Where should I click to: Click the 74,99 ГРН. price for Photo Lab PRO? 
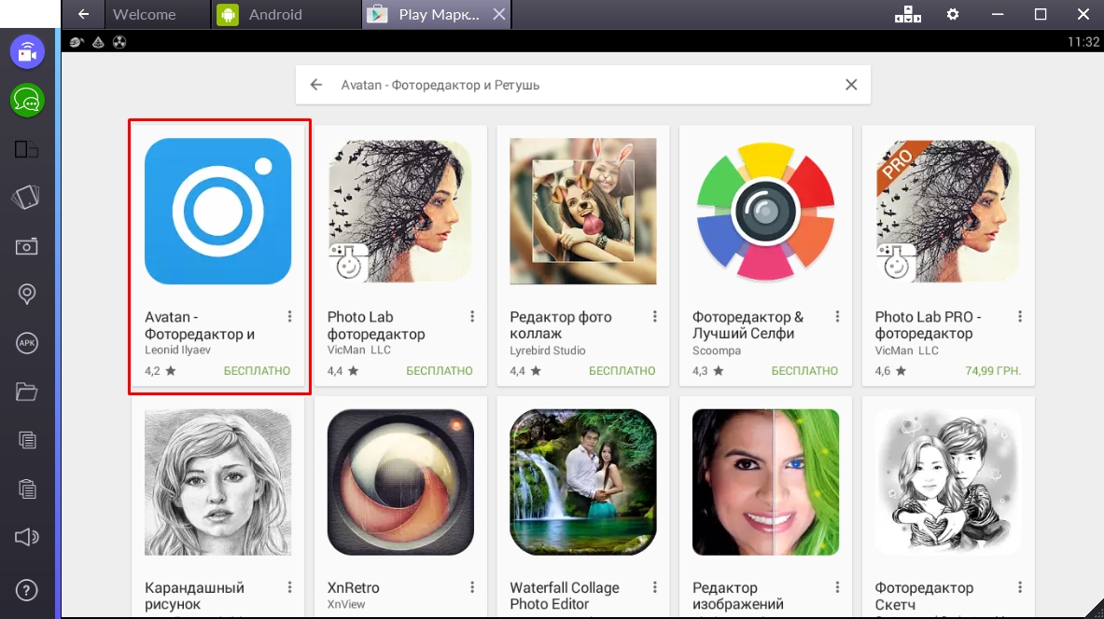click(x=993, y=371)
